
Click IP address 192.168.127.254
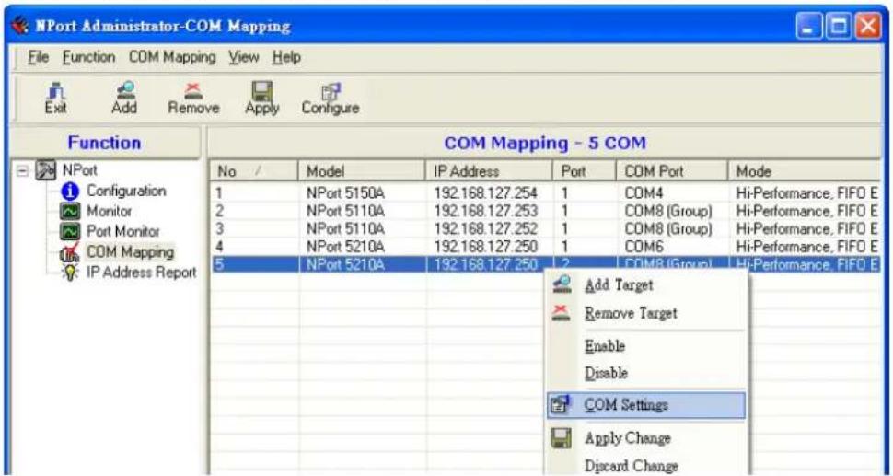coord(486,193)
